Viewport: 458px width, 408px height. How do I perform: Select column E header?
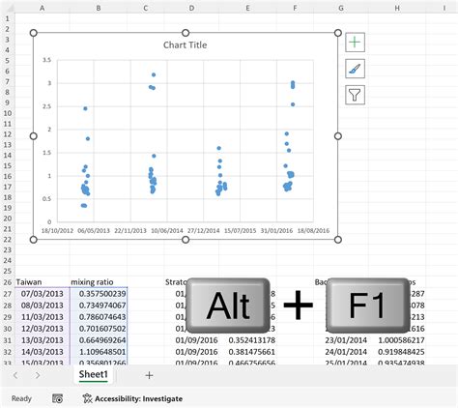(247, 9)
